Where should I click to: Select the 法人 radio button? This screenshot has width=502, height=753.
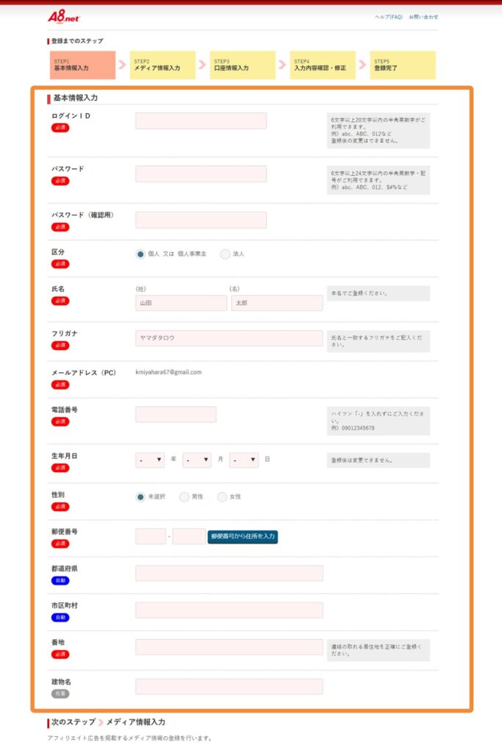(x=225, y=254)
